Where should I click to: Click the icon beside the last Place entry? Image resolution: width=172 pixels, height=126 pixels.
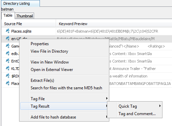8,83
